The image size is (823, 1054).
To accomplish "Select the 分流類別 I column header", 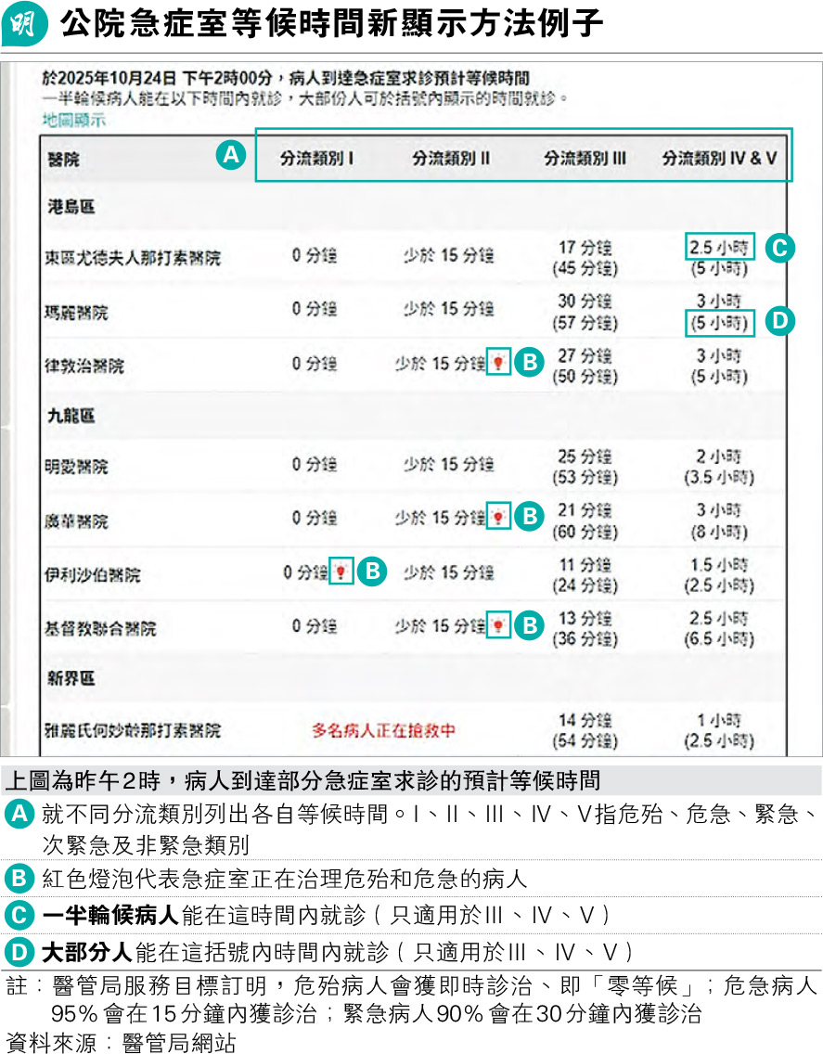I will [316, 159].
